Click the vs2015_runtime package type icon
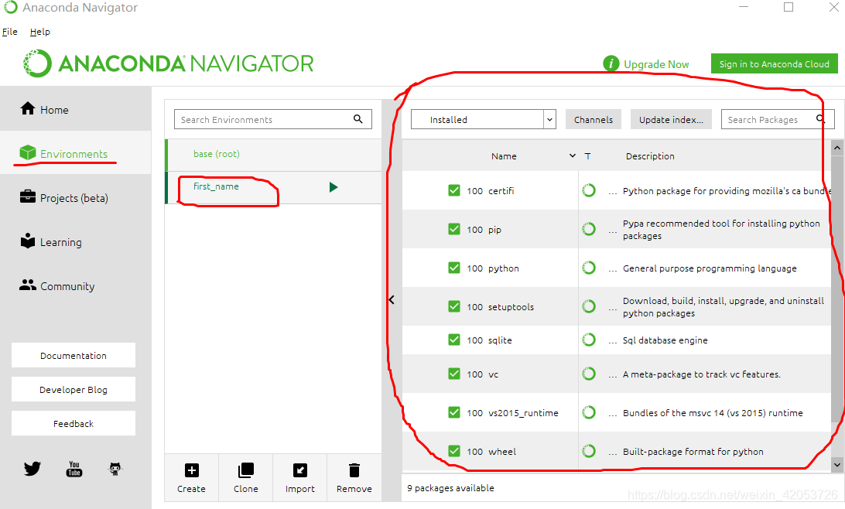Viewport: 845px width, 509px height. 589,412
